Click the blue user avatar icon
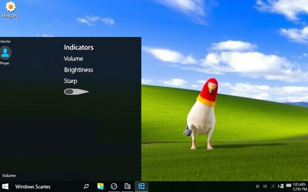308x192 pixels. pos(5,53)
